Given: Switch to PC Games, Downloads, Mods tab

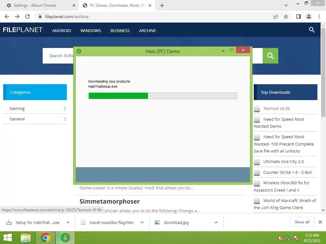Looking at the screenshot, I should coord(117,5).
